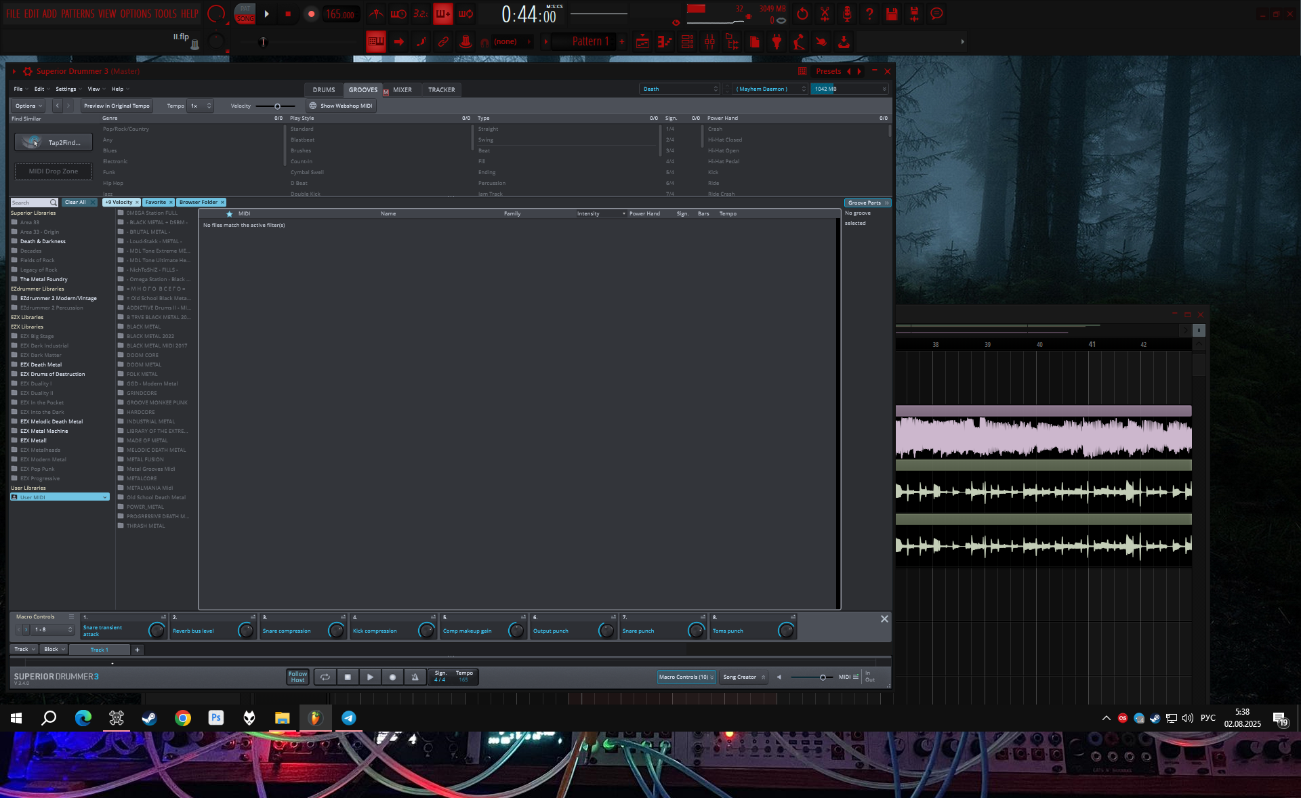Click the Show Webshop MIDI button

[x=341, y=106]
